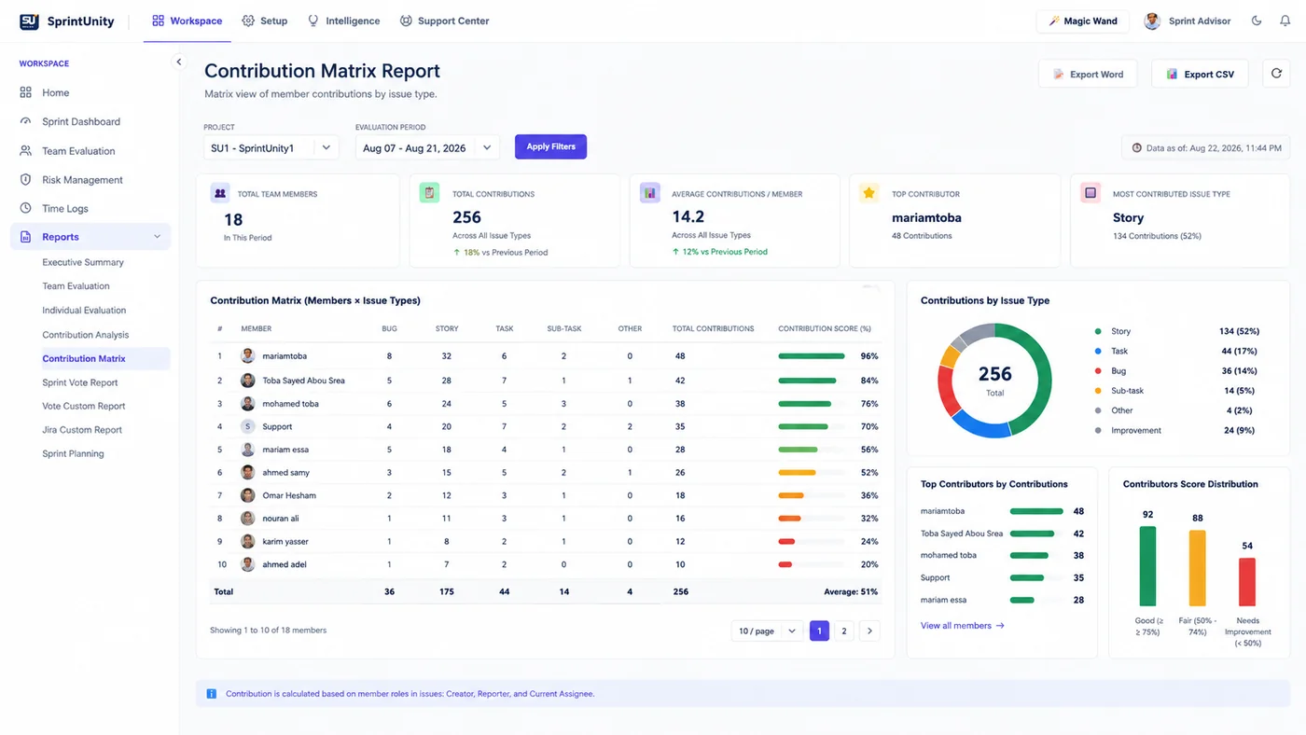Screen dimensions: 1306x735
Task: Collapse the sidebar with chevron arrow
Action: 179,62
